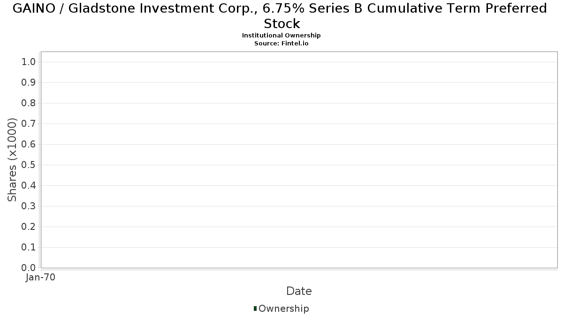
Task: Select the Date x-axis title
Action: coord(299,291)
